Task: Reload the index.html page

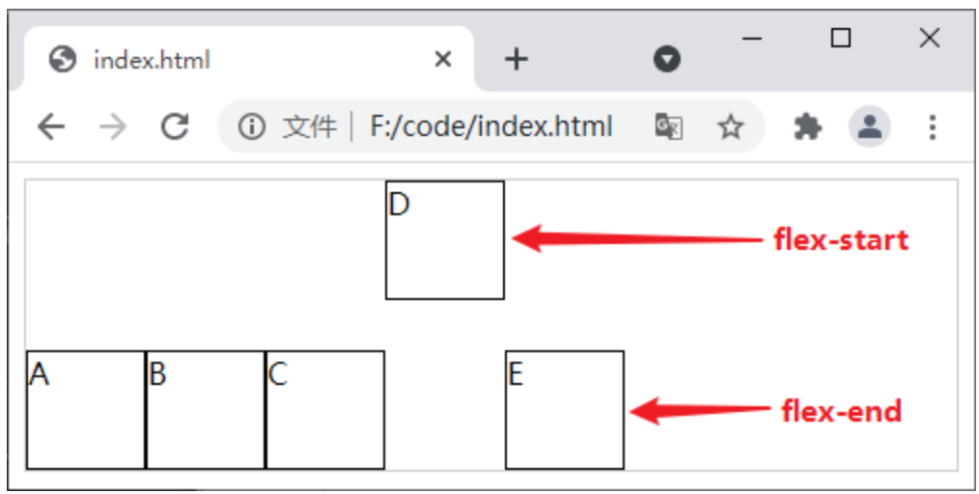Action: click(175, 126)
